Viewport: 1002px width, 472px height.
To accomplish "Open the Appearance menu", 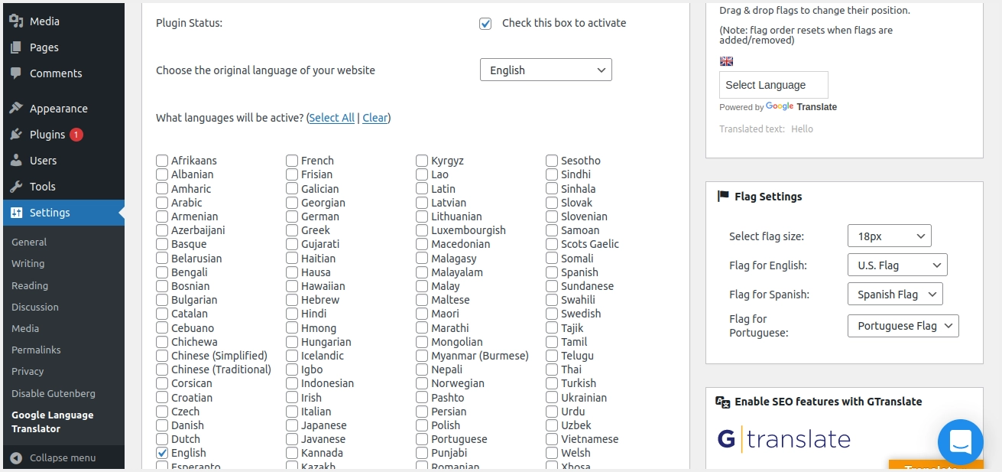I will click(59, 109).
